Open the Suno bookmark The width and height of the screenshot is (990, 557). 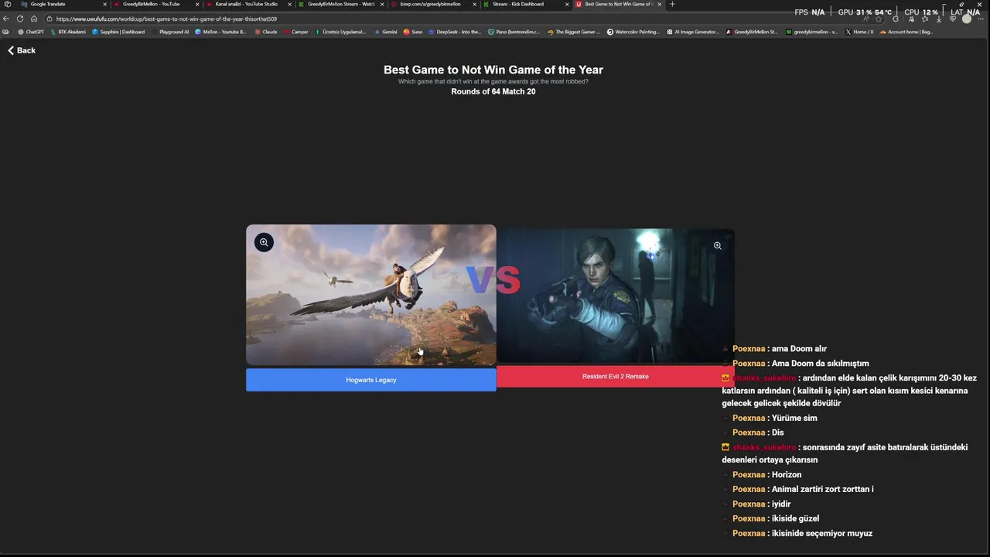[x=413, y=32]
